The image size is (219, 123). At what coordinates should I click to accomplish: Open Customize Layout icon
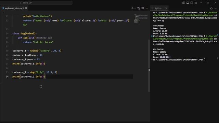coord(196,3)
